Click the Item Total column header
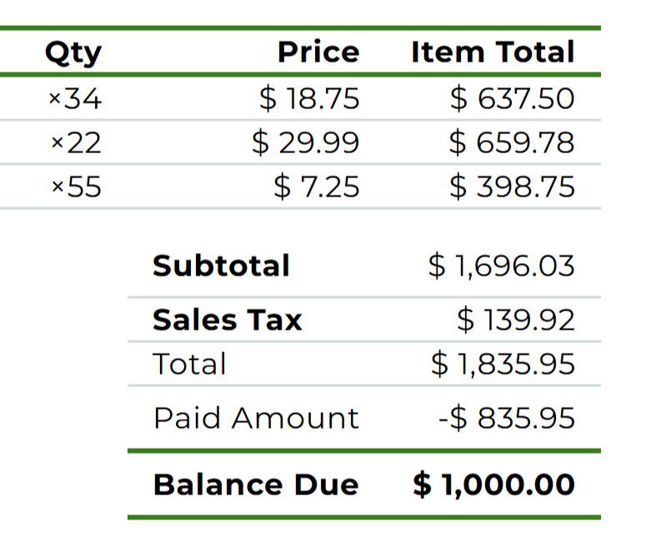656x541 pixels. (493, 52)
